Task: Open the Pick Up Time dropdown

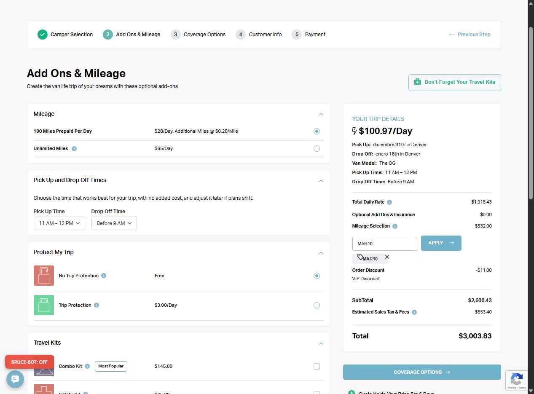Action: pos(59,223)
